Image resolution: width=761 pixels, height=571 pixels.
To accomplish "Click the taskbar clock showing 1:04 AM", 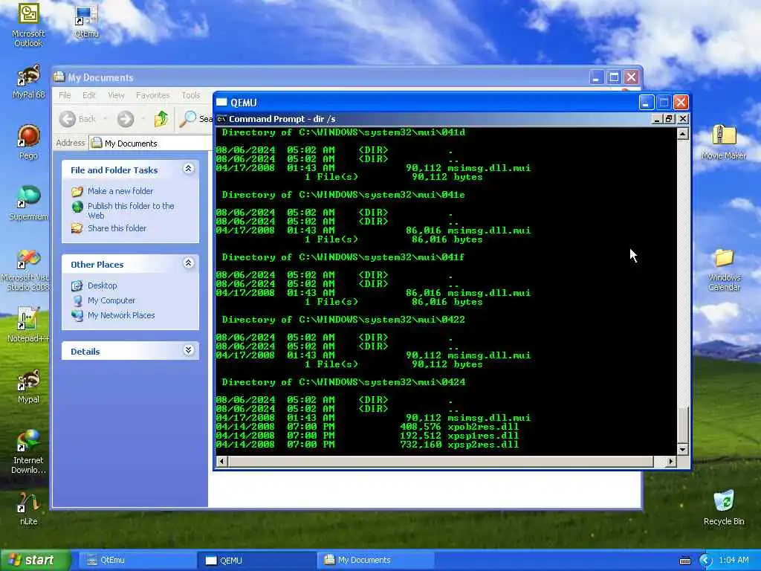I will tap(734, 561).
